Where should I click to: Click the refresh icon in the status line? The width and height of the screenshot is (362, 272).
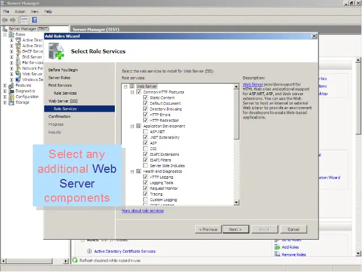[75, 260]
